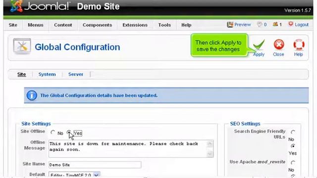Click the Preview link text
The width and height of the screenshot is (317, 178).
(x=242, y=25)
